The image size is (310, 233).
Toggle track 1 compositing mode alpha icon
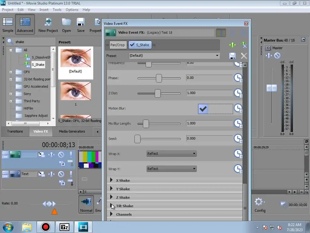point(62,164)
